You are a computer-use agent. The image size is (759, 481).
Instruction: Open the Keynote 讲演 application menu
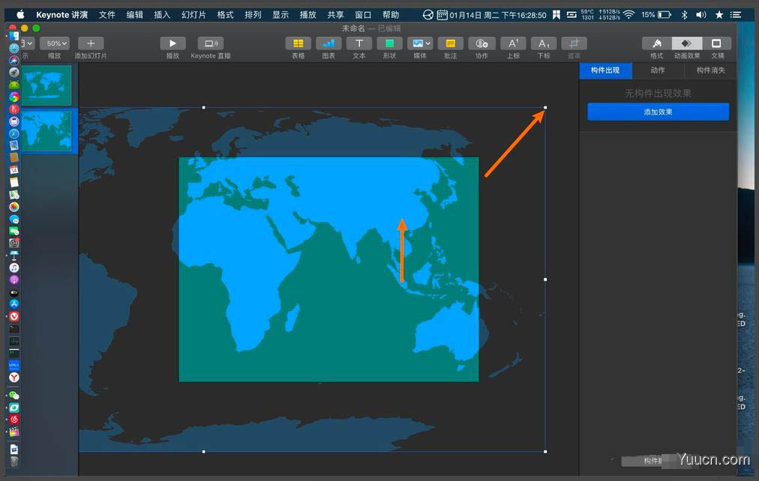click(62, 15)
